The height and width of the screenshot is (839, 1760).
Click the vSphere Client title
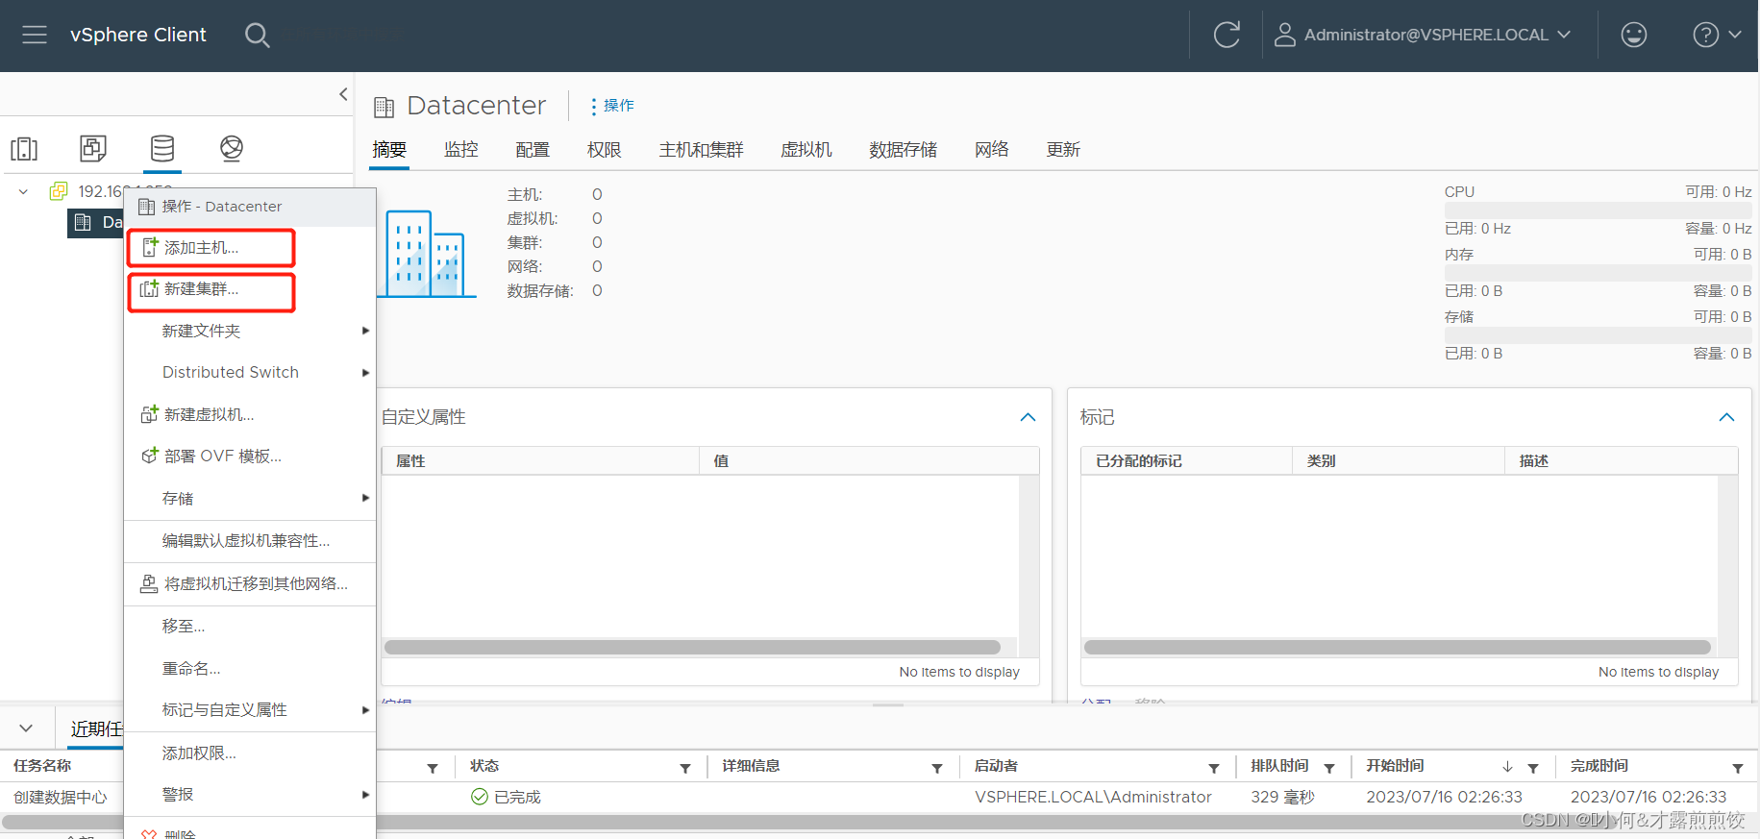pyautogui.click(x=137, y=35)
